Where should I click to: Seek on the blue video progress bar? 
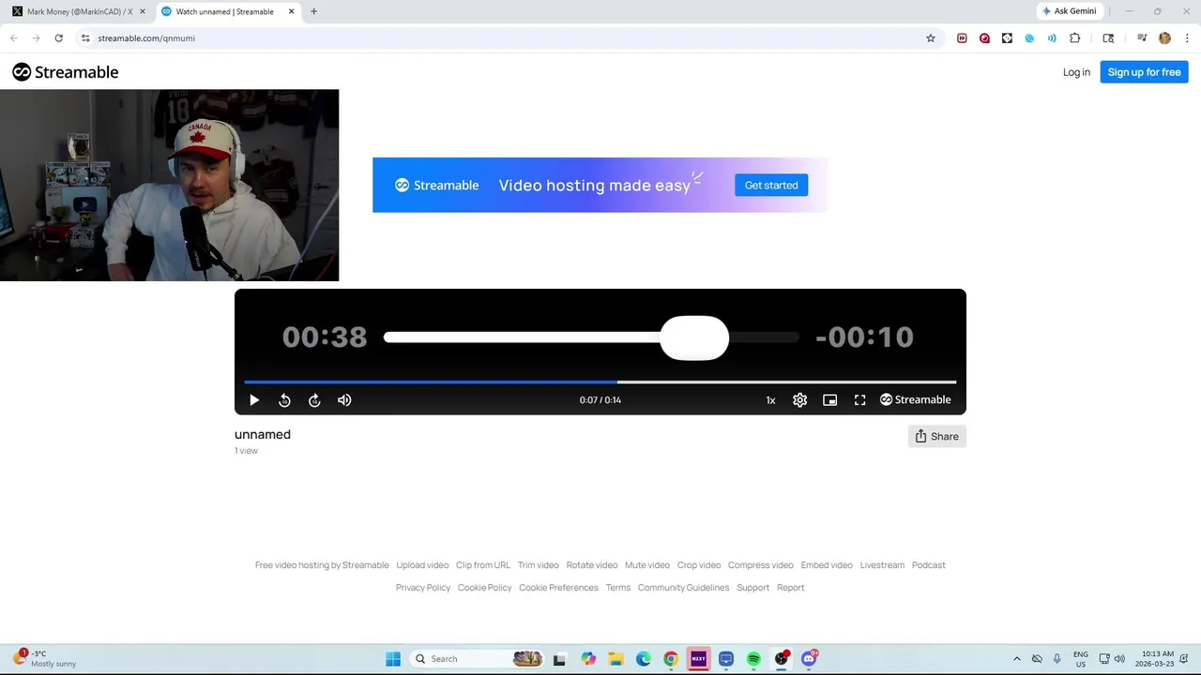600,382
